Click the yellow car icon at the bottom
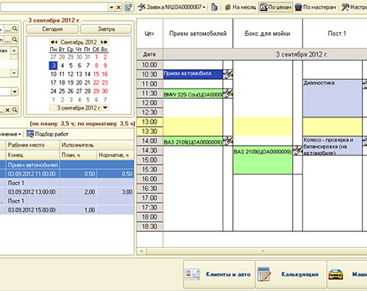Viewport: 367px width, 291px height. (336, 274)
